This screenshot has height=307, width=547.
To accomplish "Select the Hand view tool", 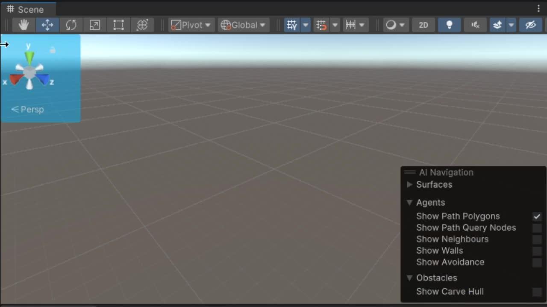I will (x=24, y=25).
